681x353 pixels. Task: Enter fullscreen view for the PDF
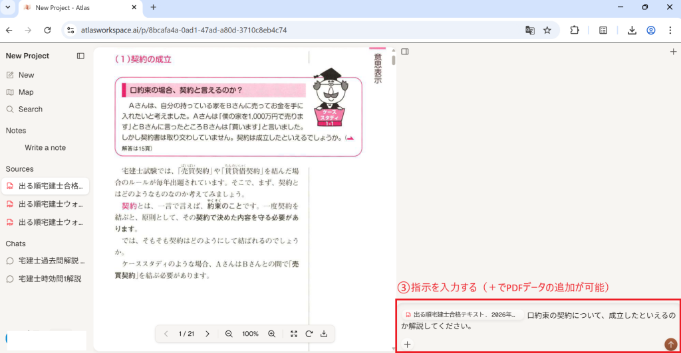pyautogui.click(x=294, y=334)
